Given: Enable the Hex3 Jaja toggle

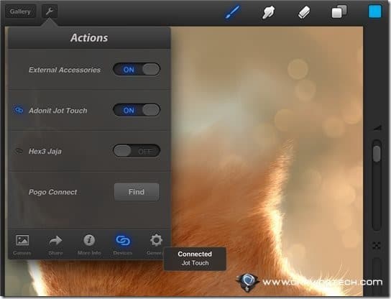Looking at the screenshot, I should point(137,151).
